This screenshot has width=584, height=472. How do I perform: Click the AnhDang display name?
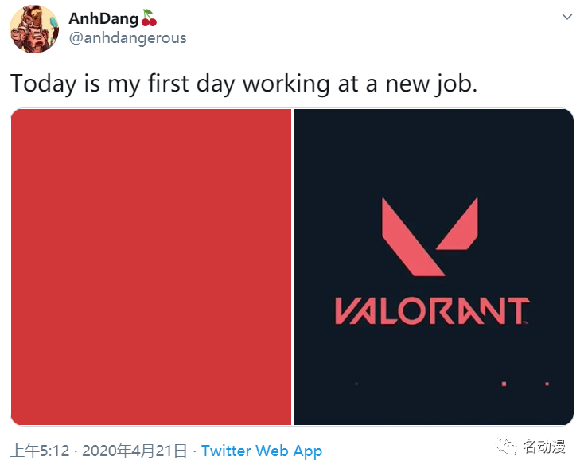tap(103, 18)
